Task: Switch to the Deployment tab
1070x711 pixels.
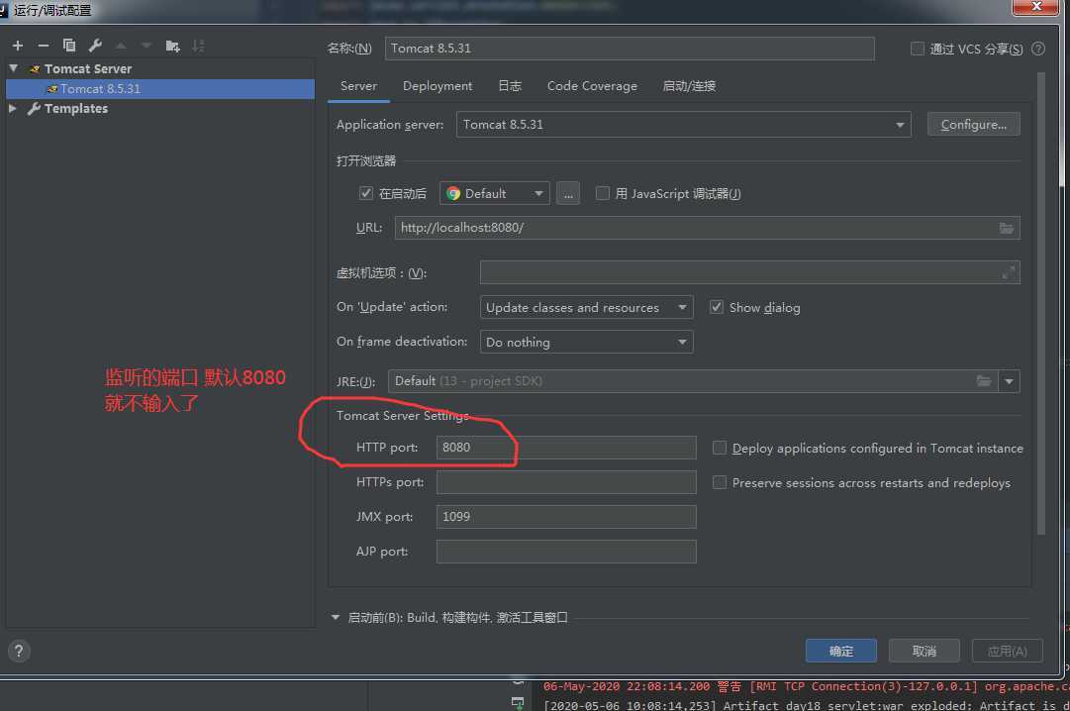Action: [x=438, y=86]
